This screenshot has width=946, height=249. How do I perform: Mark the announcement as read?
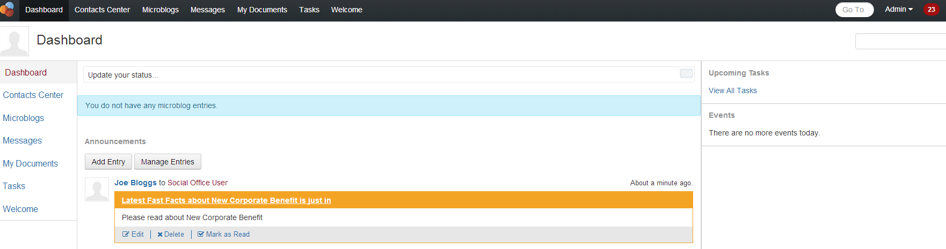[223, 235]
